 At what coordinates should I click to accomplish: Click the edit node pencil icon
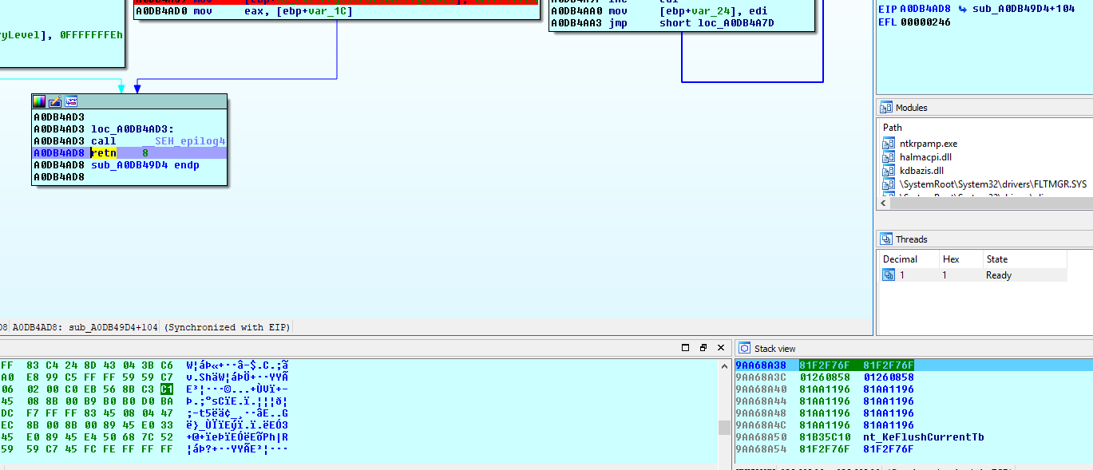[55, 101]
